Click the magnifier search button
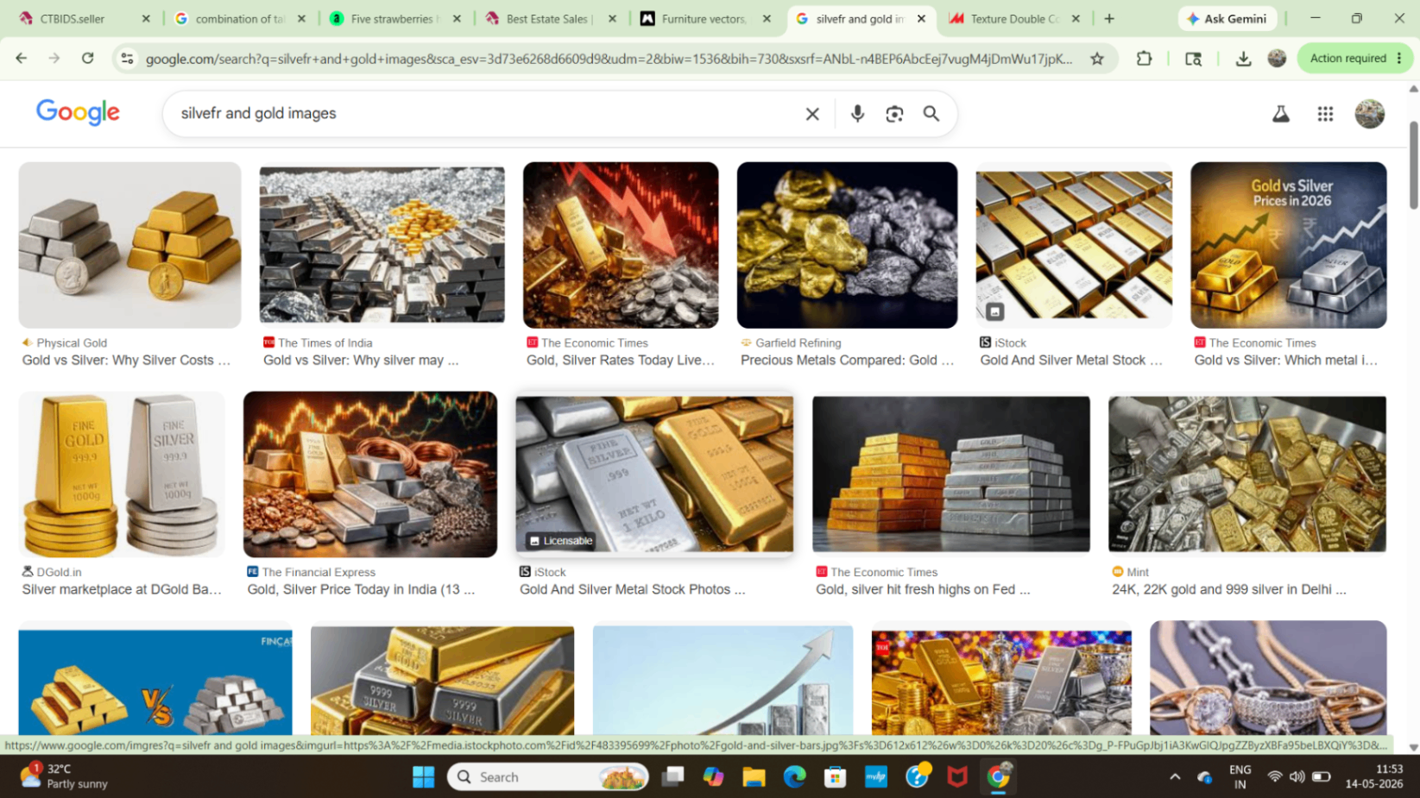The height and width of the screenshot is (798, 1420). (931, 113)
